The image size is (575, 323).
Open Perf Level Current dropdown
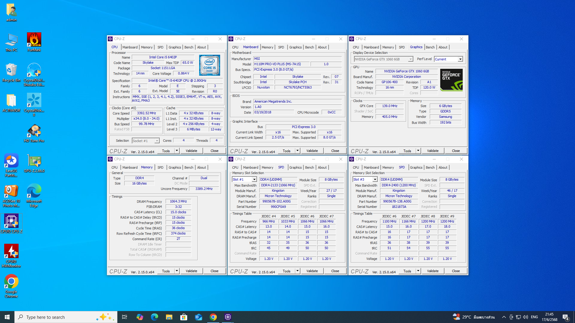click(x=460, y=59)
